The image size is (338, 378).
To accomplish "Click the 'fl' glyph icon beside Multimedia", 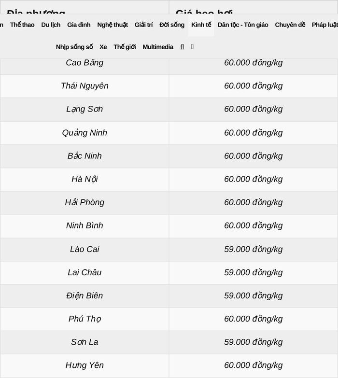I will click(182, 47).
